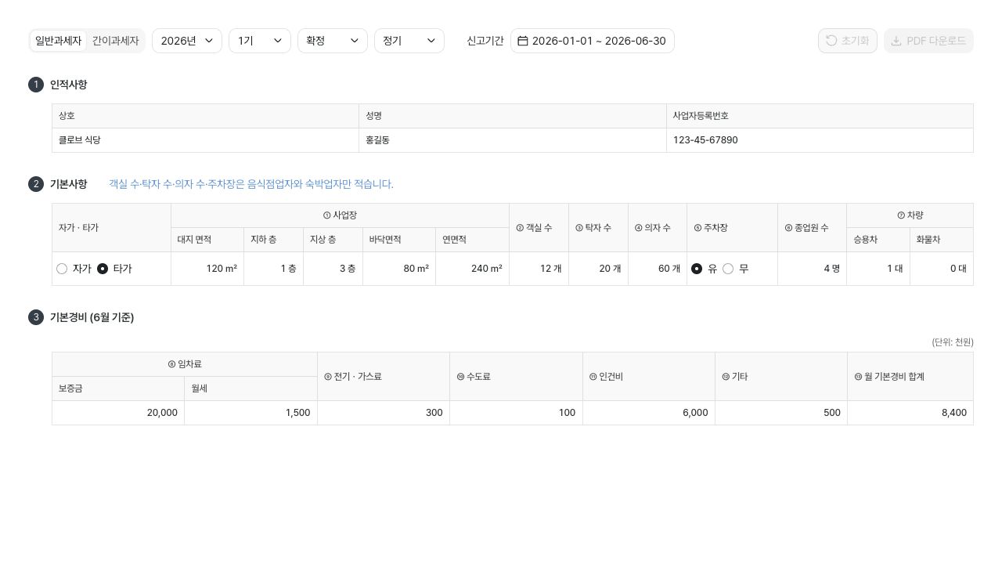The image size is (1002, 564).
Task: Edit the 인건비 amount 6,000
Action: [649, 413]
